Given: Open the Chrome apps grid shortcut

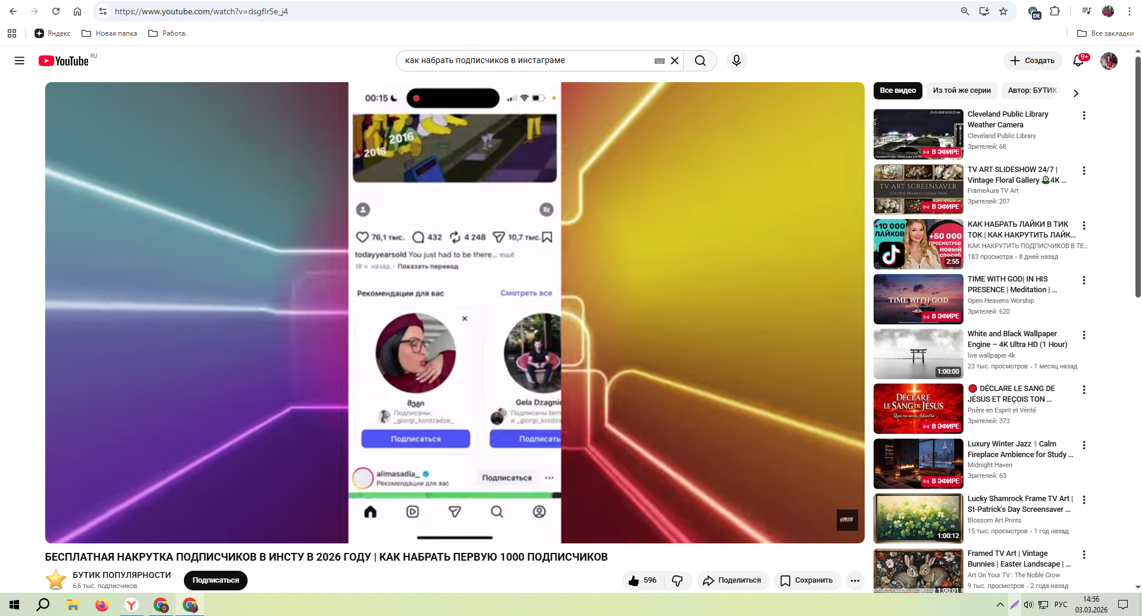Looking at the screenshot, I should click(x=12, y=33).
